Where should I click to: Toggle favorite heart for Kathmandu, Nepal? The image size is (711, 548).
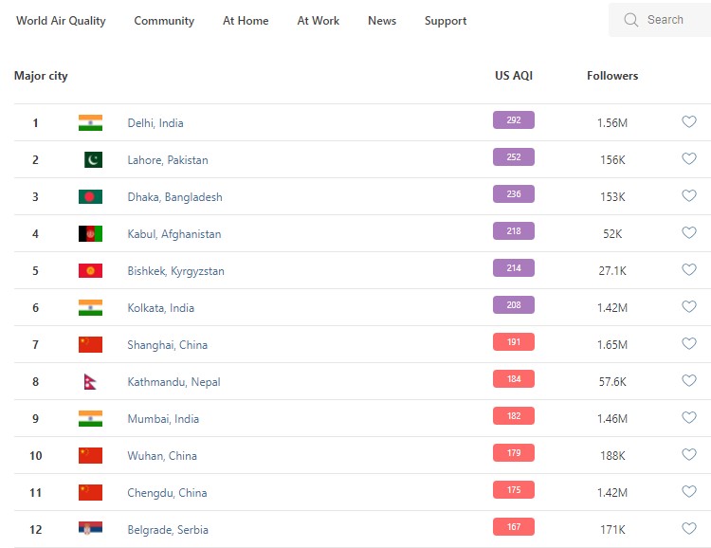click(x=689, y=381)
